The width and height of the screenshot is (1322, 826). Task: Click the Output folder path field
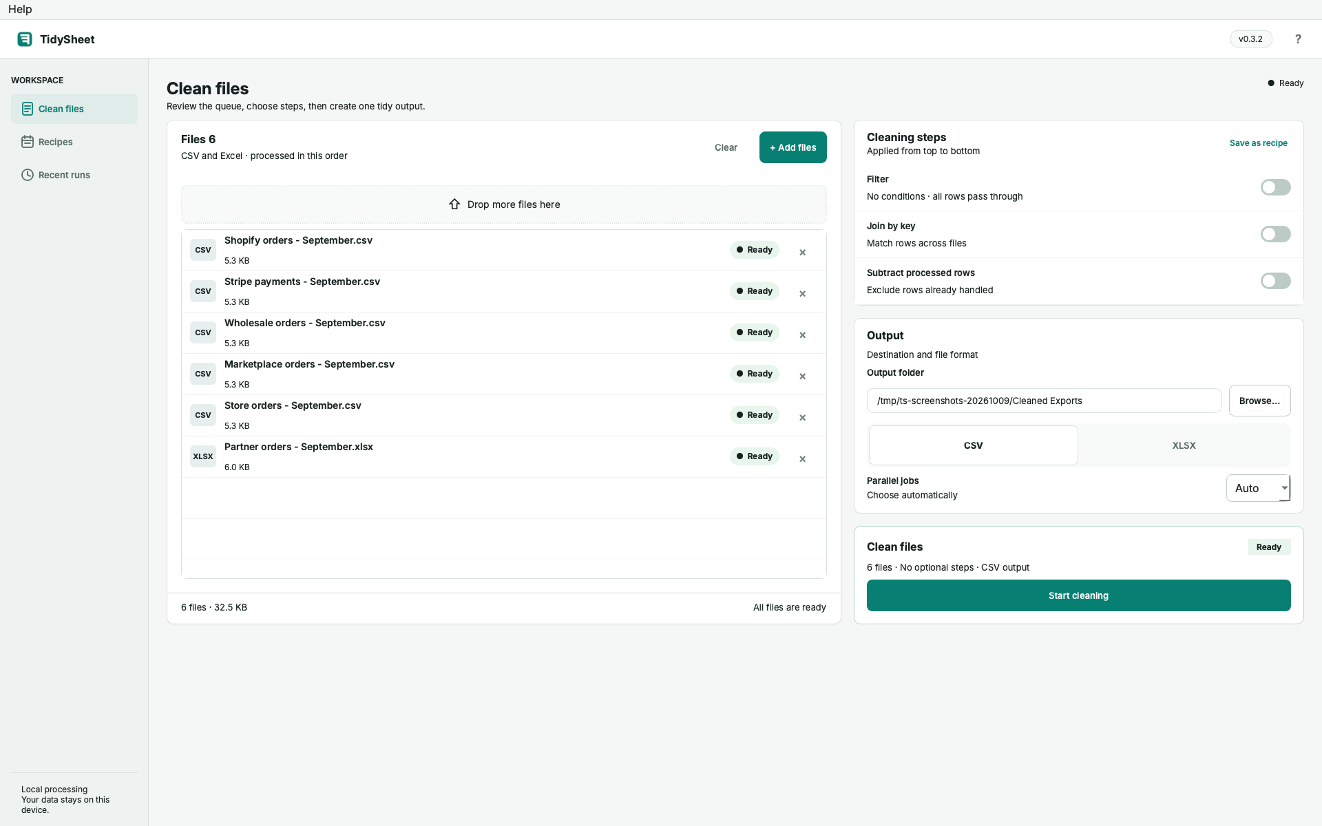pos(1044,401)
